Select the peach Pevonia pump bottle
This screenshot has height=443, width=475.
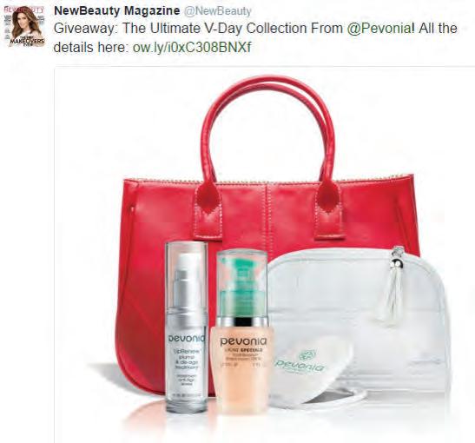tap(242, 334)
